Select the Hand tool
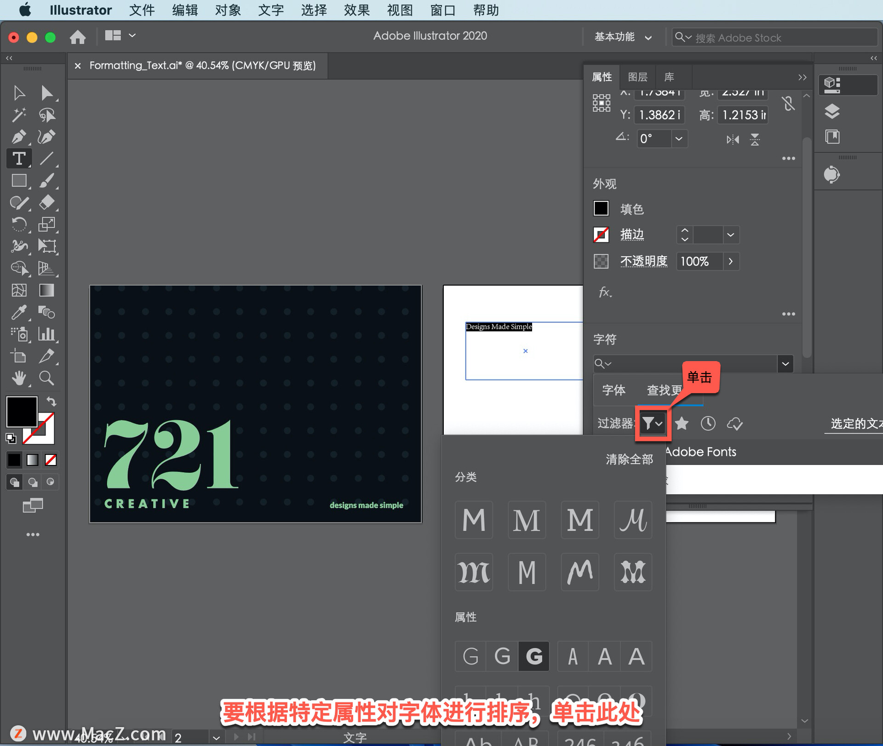This screenshot has width=883, height=746. pos(19,378)
